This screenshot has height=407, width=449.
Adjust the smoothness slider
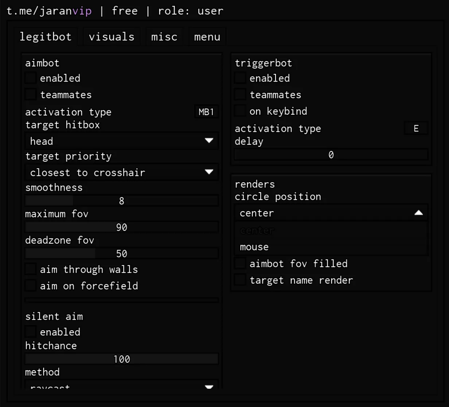(121, 200)
